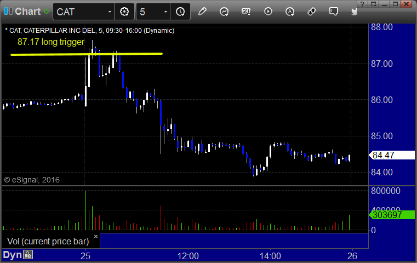Click the date 26 axis label
The width and height of the screenshot is (417, 263).
[352, 256]
